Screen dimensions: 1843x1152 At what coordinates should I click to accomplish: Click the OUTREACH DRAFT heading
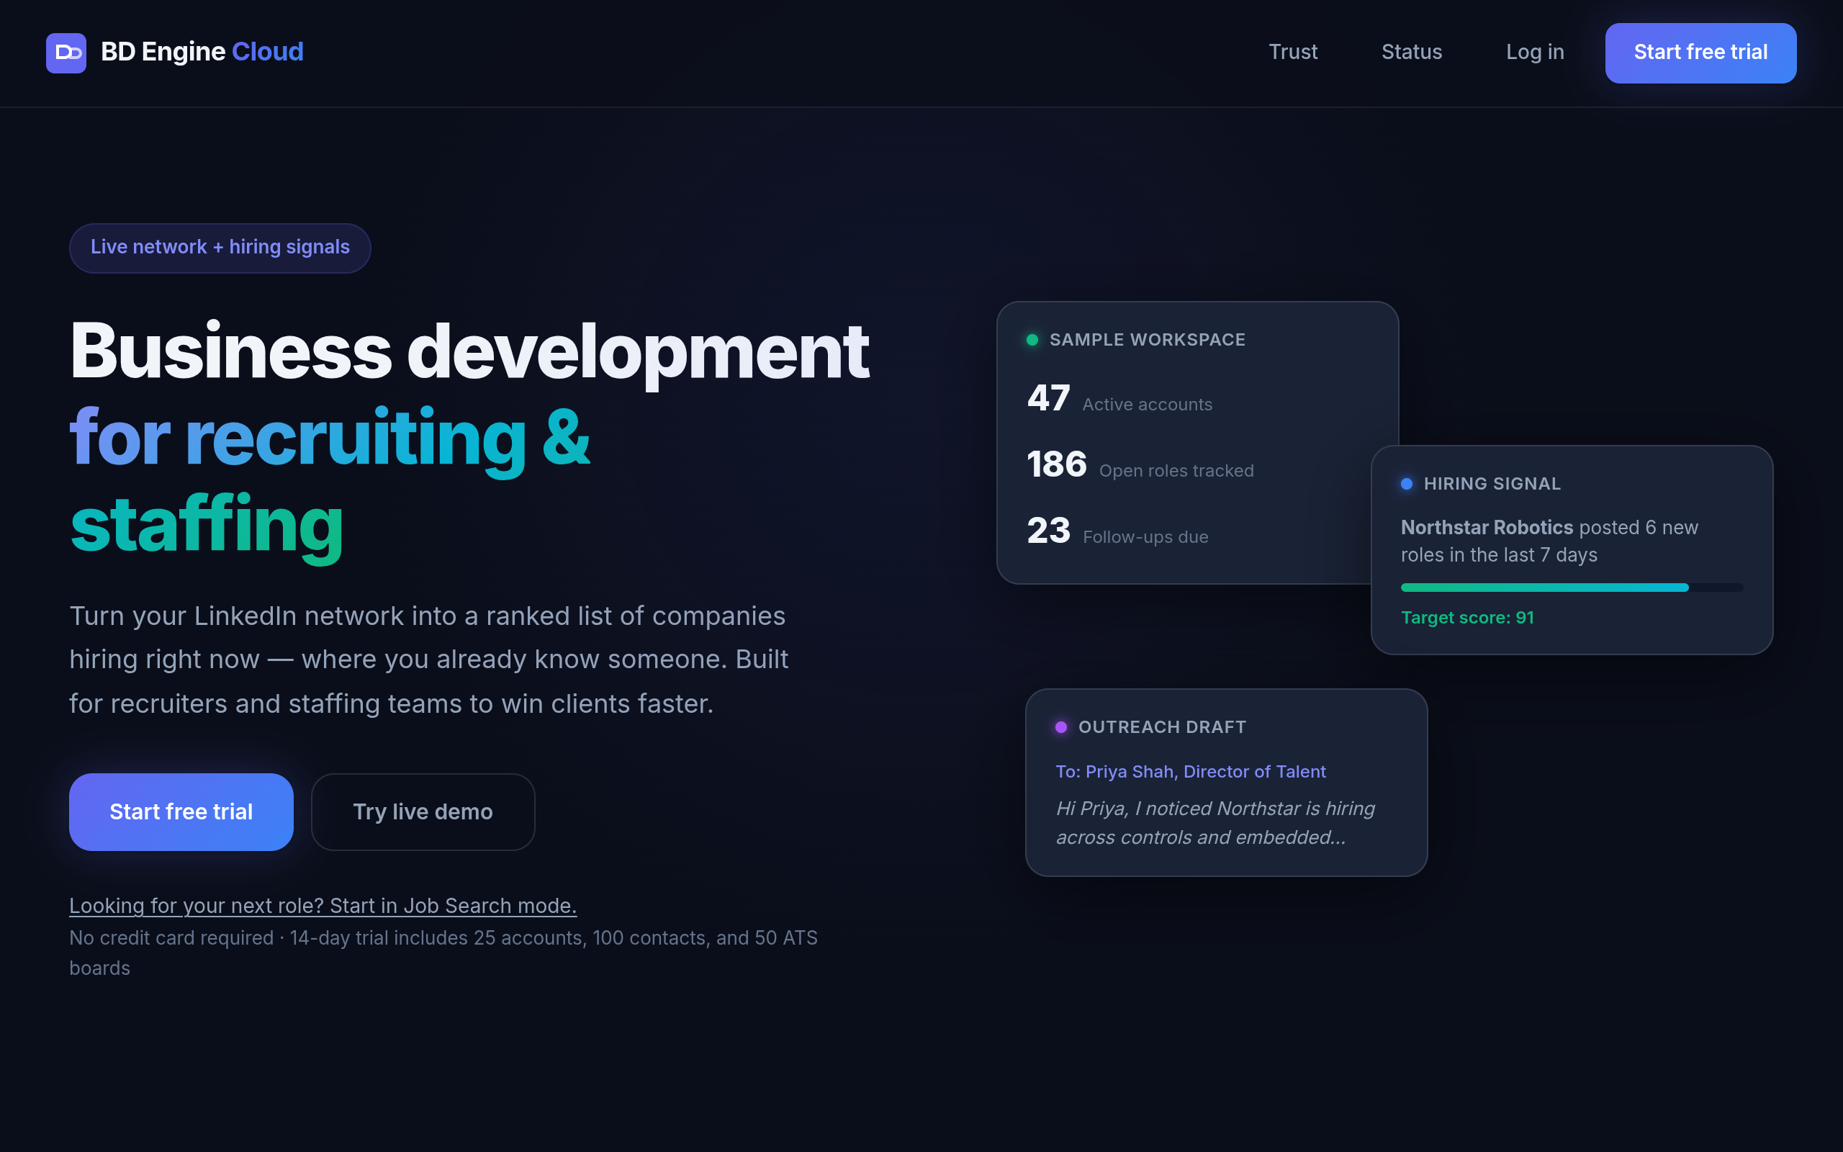[x=1162, y=727]
